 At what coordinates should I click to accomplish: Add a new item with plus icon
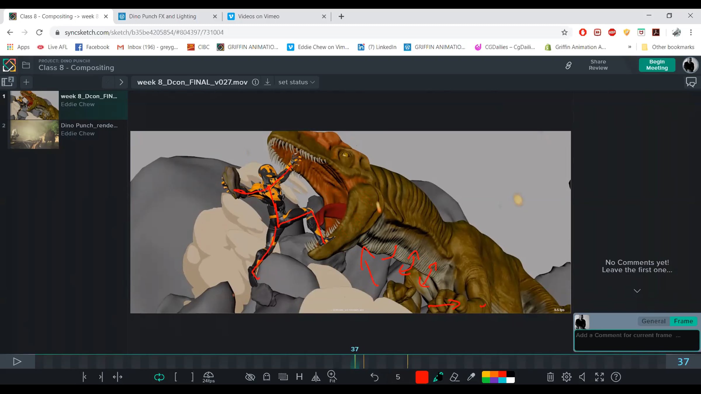tap(26, 82)
